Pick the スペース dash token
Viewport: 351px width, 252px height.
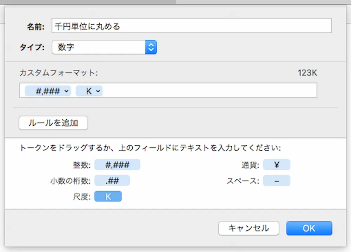277,181
